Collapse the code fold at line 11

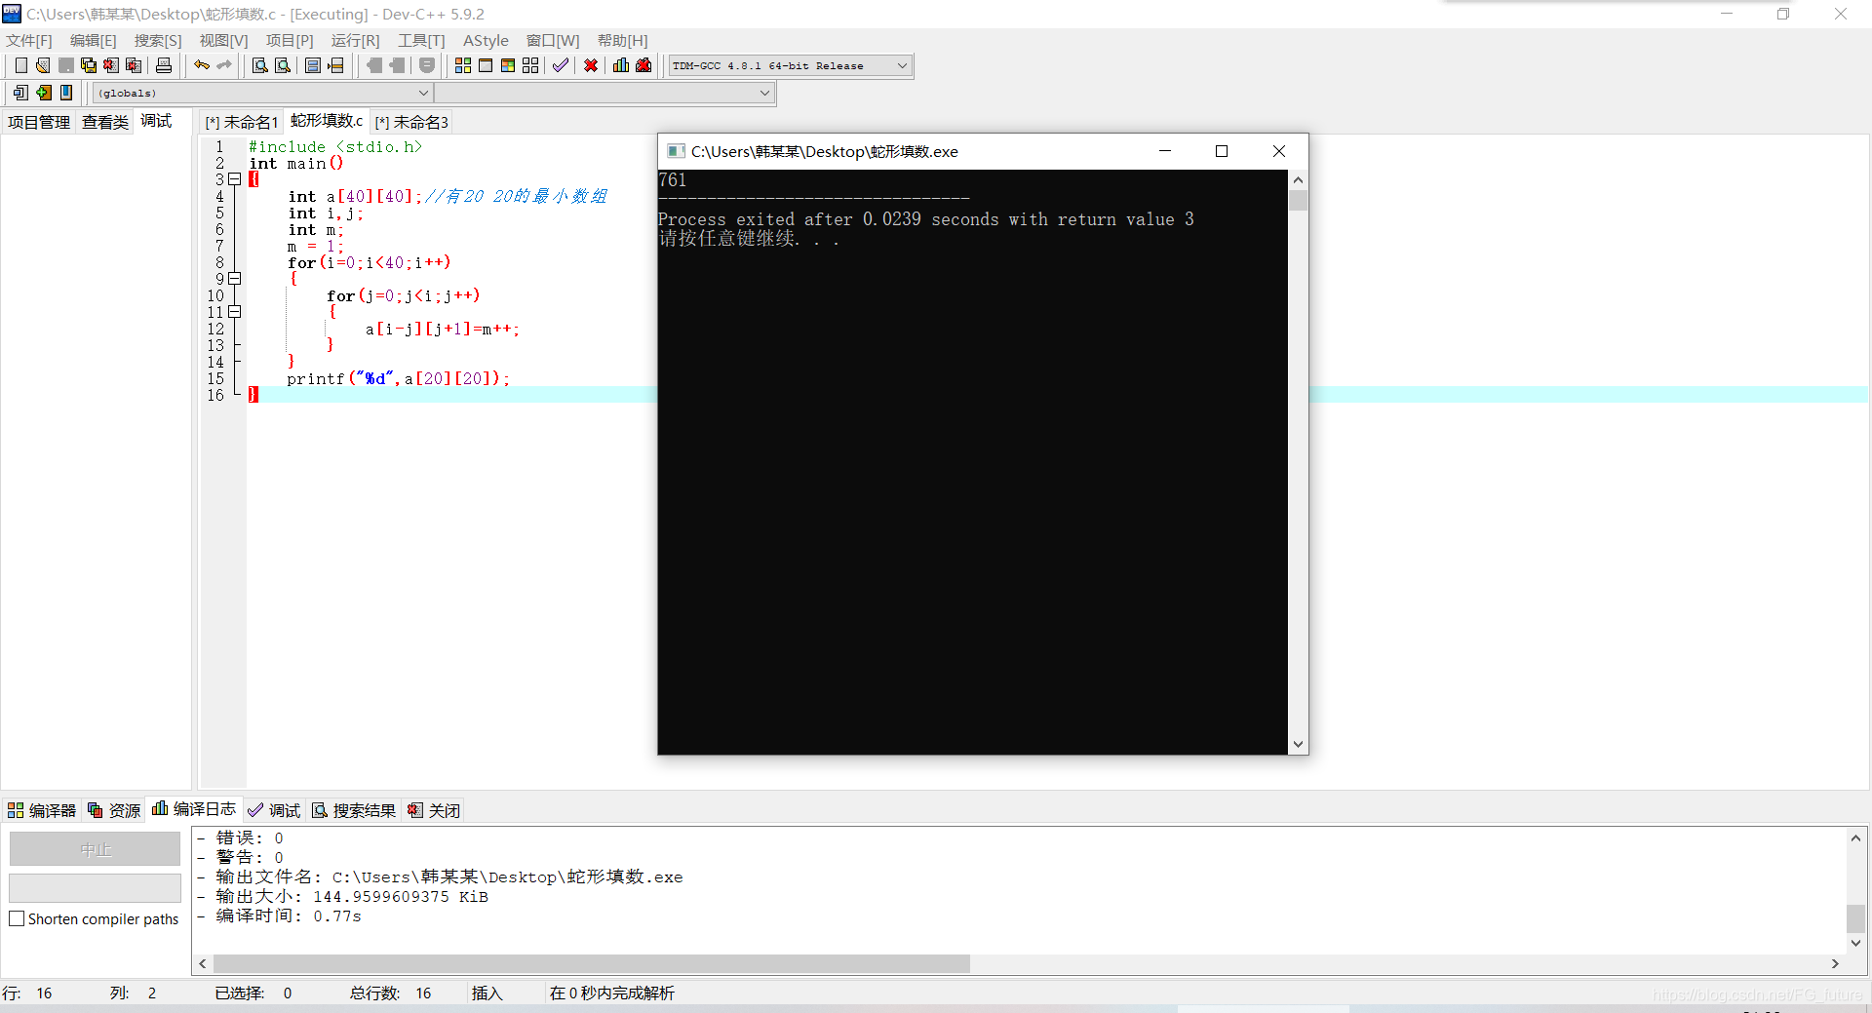(x=234, y=312)
